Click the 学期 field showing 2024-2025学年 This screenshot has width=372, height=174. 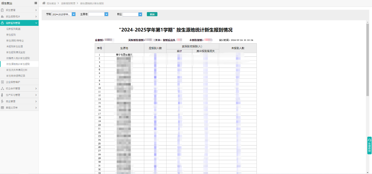tap(62, 14)
